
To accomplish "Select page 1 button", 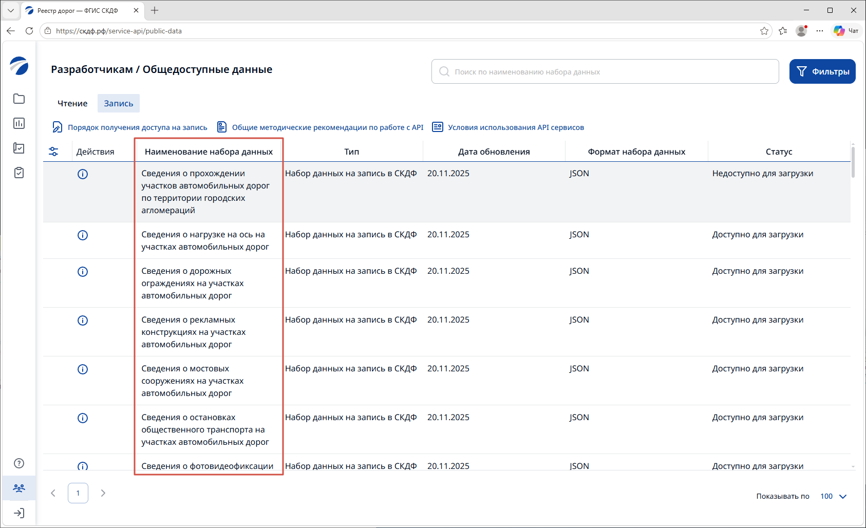I will pos(78,493).
